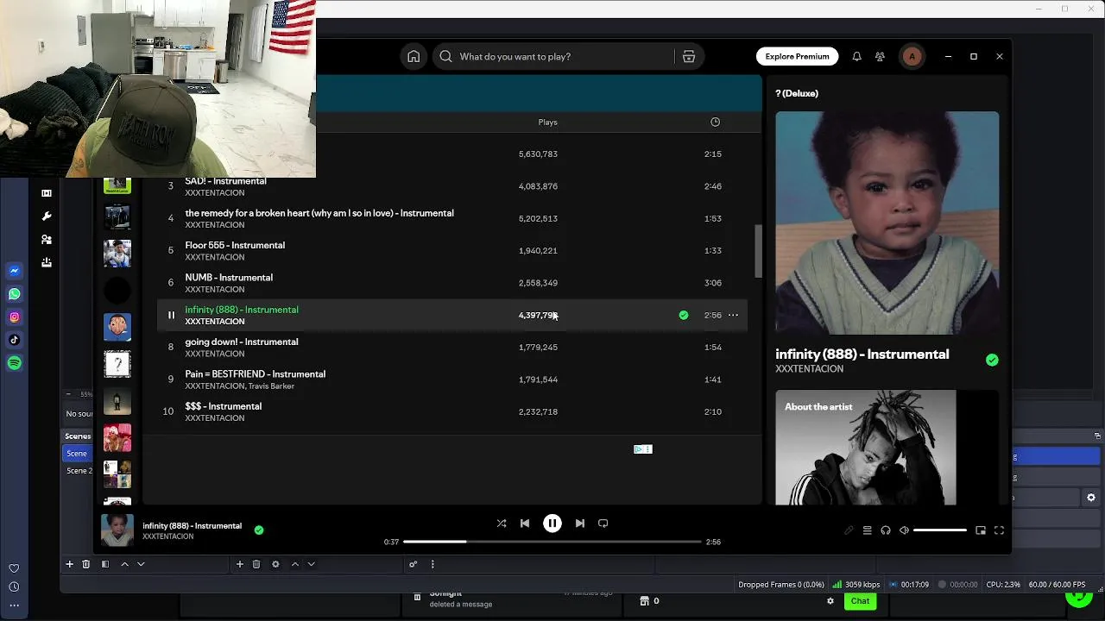Mute Spotify with the speaker icon
This screenshot has width=1105, height=621.
coord(904,530)
